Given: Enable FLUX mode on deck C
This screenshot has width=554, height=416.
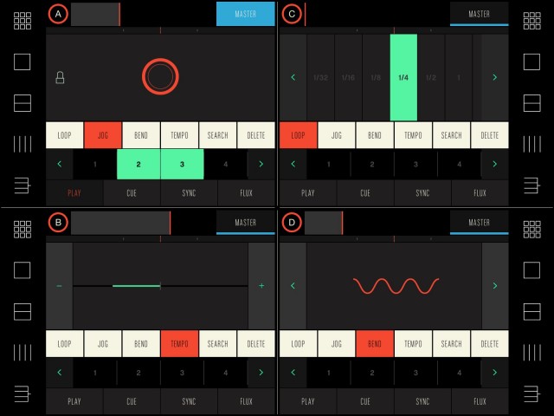Looking at the screenshot, I should tap(480, 193).
